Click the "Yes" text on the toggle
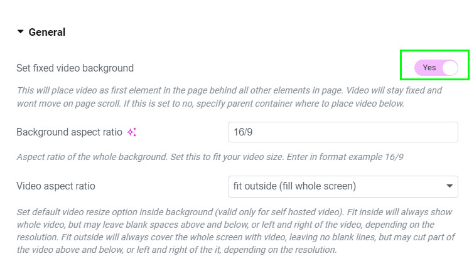This screenshot has height=266, width=474. [x=429, y=68]
